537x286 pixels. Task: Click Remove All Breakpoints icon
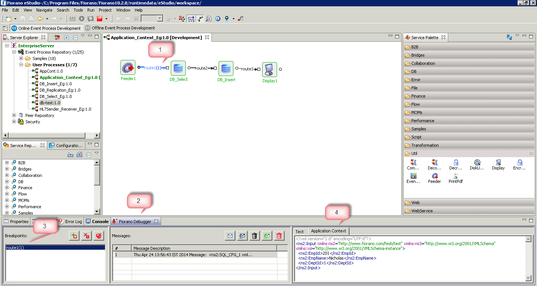click(x=99, y=236)
